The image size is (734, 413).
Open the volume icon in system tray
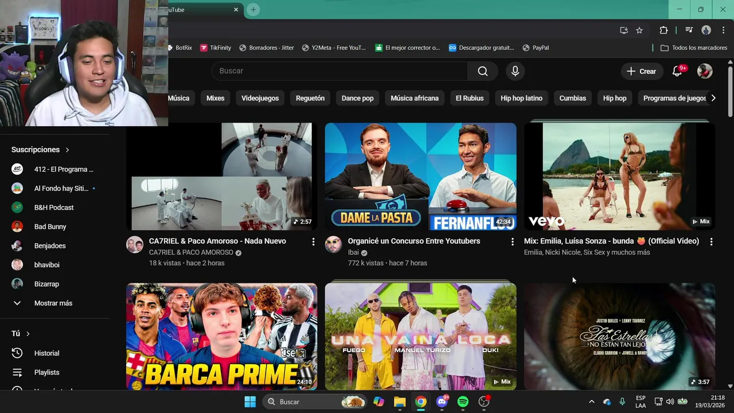(x=670, y=402)
